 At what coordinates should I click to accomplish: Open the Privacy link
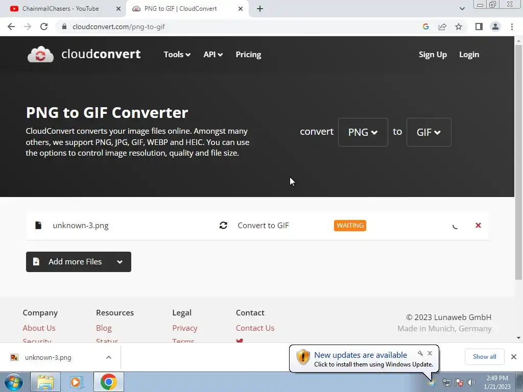coord(185,328)
